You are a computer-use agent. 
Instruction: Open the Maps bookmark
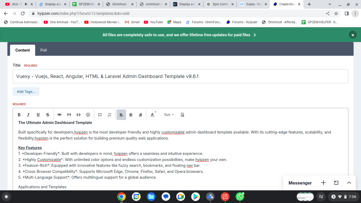174,22
